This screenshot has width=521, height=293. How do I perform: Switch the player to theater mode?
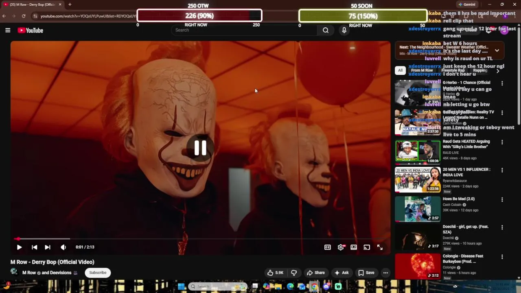(354, 247)
